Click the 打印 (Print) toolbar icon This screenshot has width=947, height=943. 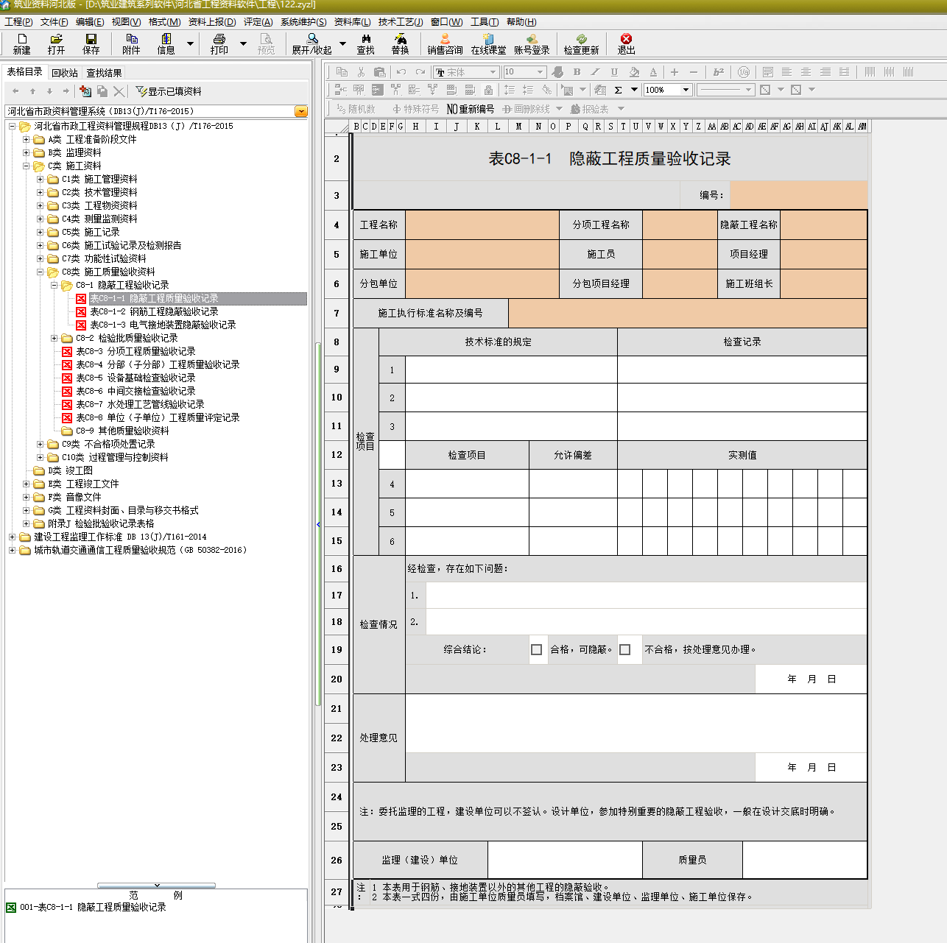pyautogui.click(x=219, y=44)
